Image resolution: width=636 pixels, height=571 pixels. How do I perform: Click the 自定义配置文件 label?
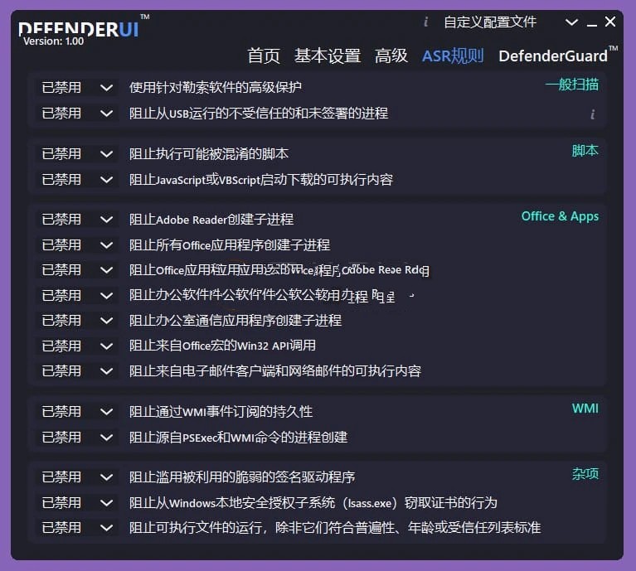click(490, 22)
